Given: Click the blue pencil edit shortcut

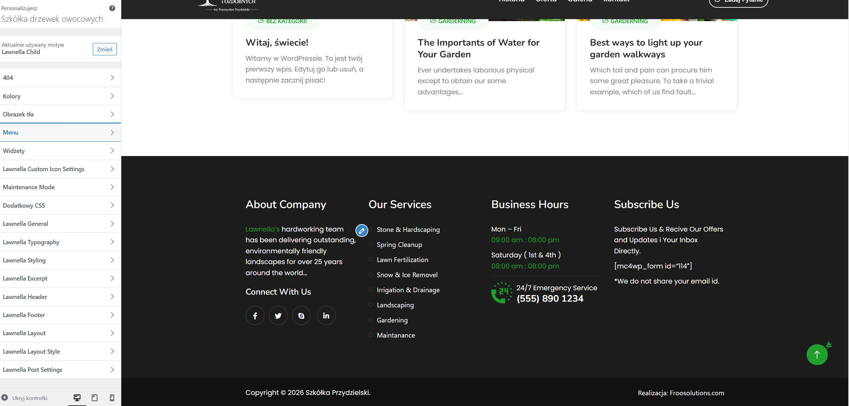Looking at the screenshot, I should point(362,231).
